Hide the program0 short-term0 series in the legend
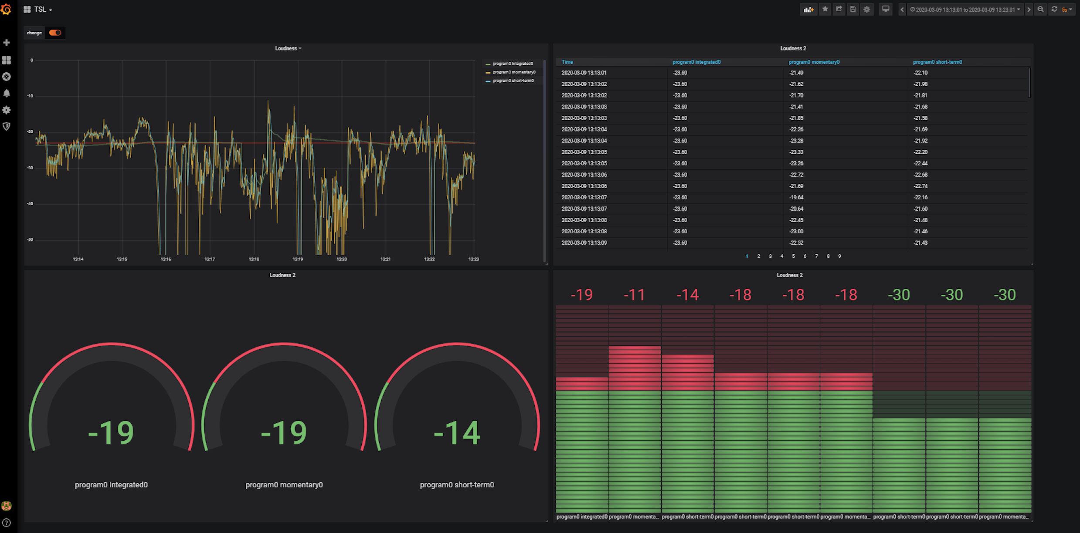 [x=512, y=81]
